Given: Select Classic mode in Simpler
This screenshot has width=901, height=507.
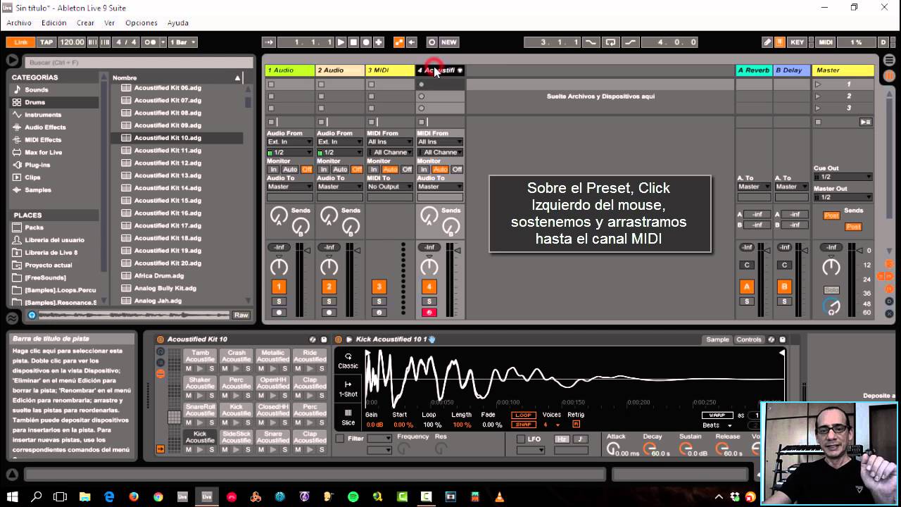Looking at the screenshot, I should point(348,361).
